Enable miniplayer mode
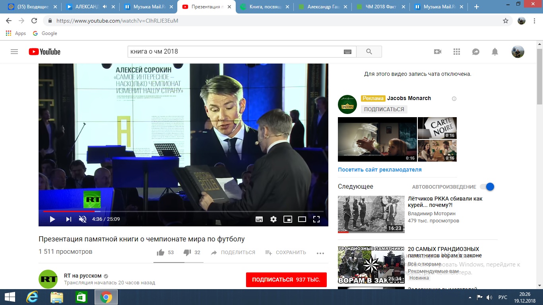Viewport: 543px width, 305px height. click(288, 219)
